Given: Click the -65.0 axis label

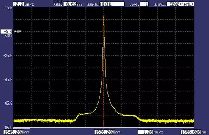Looking at the screenshot, I should 8,103.
